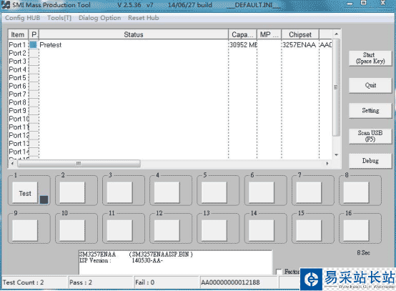The width and height of the screenshot is (396, 291).
Task: Click the Test button in slot 1
Action: (25, 193)
